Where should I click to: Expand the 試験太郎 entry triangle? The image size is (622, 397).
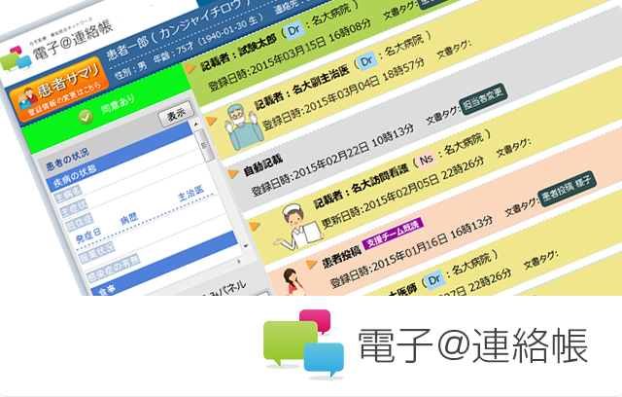pos(190,69)
